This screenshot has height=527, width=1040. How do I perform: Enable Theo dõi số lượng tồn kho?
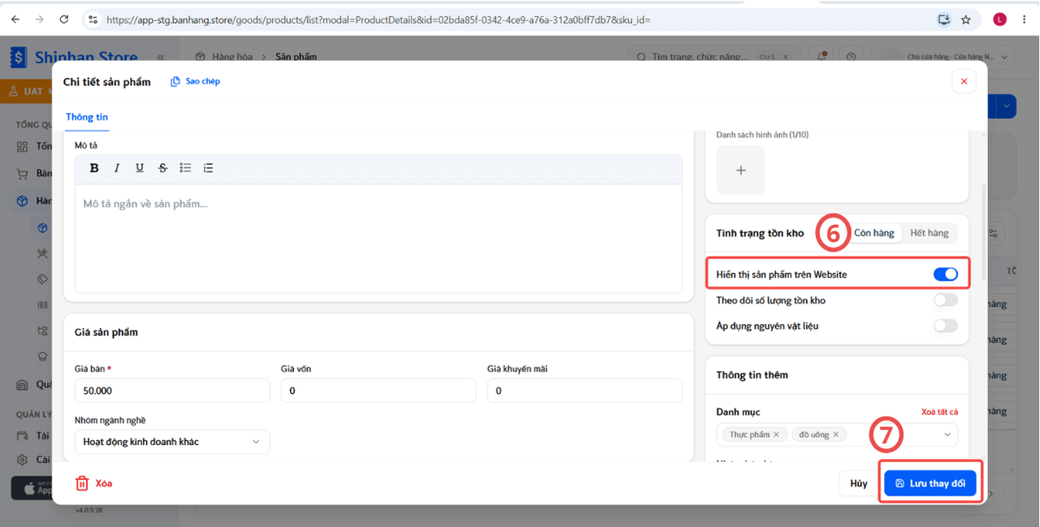click(946, 300)
